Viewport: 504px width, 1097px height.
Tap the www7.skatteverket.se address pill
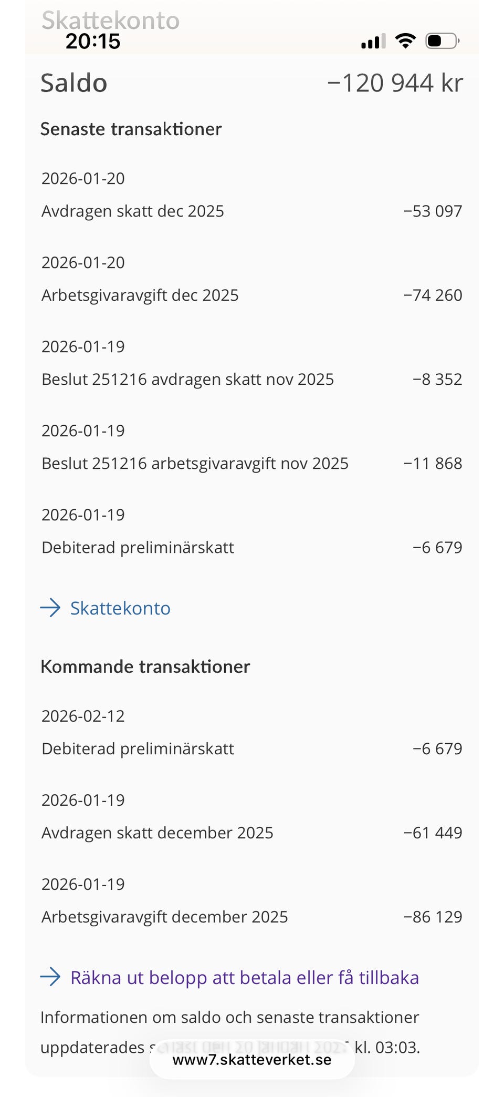click(252, 1060)
